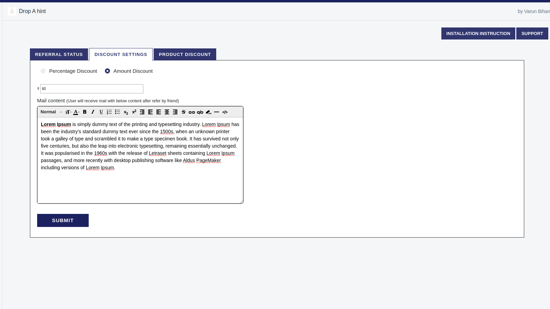Remove link from selected text
The image size is (550, 309).
[200, 112]
